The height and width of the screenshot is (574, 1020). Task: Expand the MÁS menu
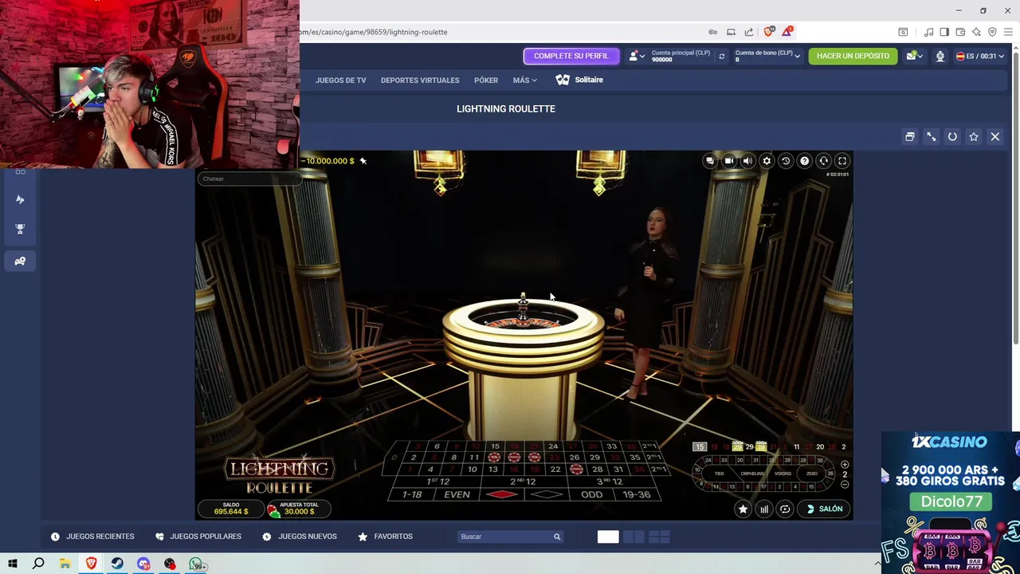[x=524, y=80]
